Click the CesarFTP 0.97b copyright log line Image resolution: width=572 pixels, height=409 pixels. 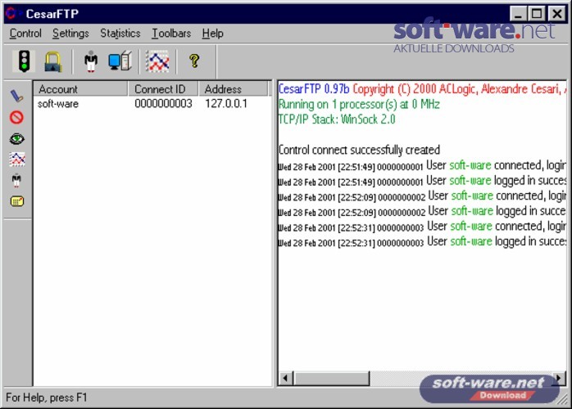pos(422,89)
